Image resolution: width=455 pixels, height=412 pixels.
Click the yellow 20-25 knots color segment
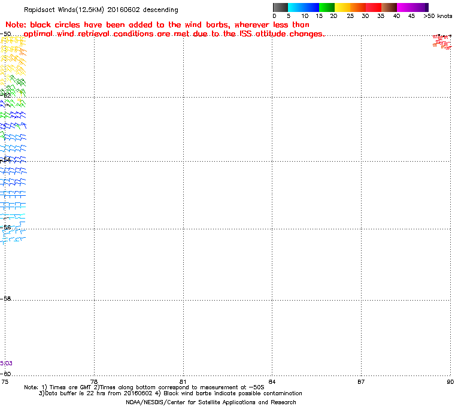pos(342,7)
